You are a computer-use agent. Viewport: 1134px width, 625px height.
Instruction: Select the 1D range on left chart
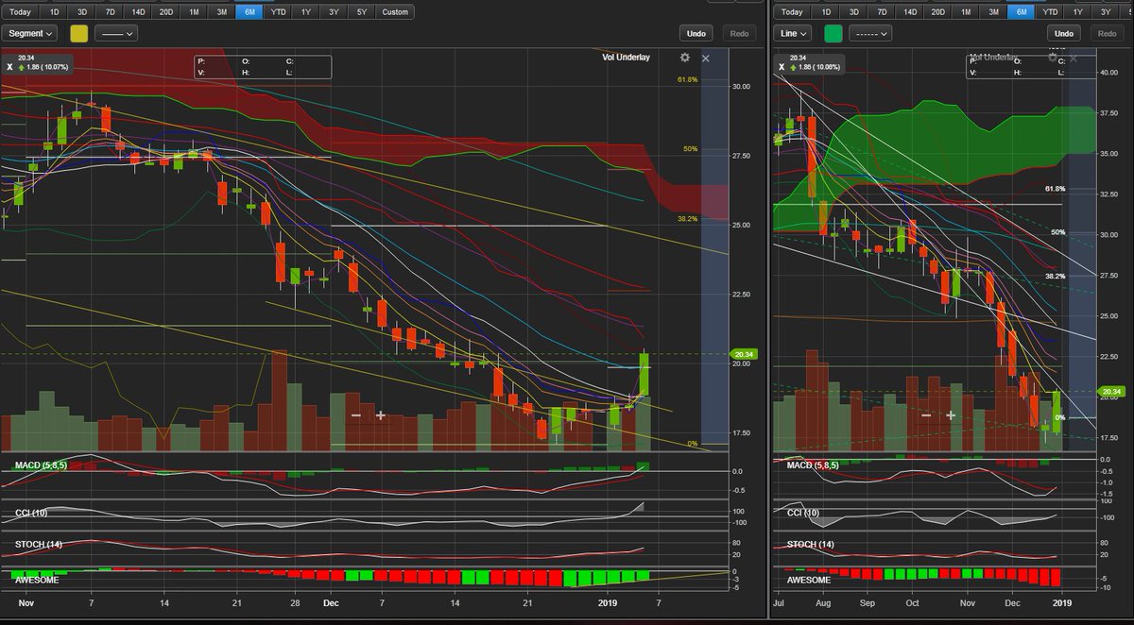pos(54,11)
